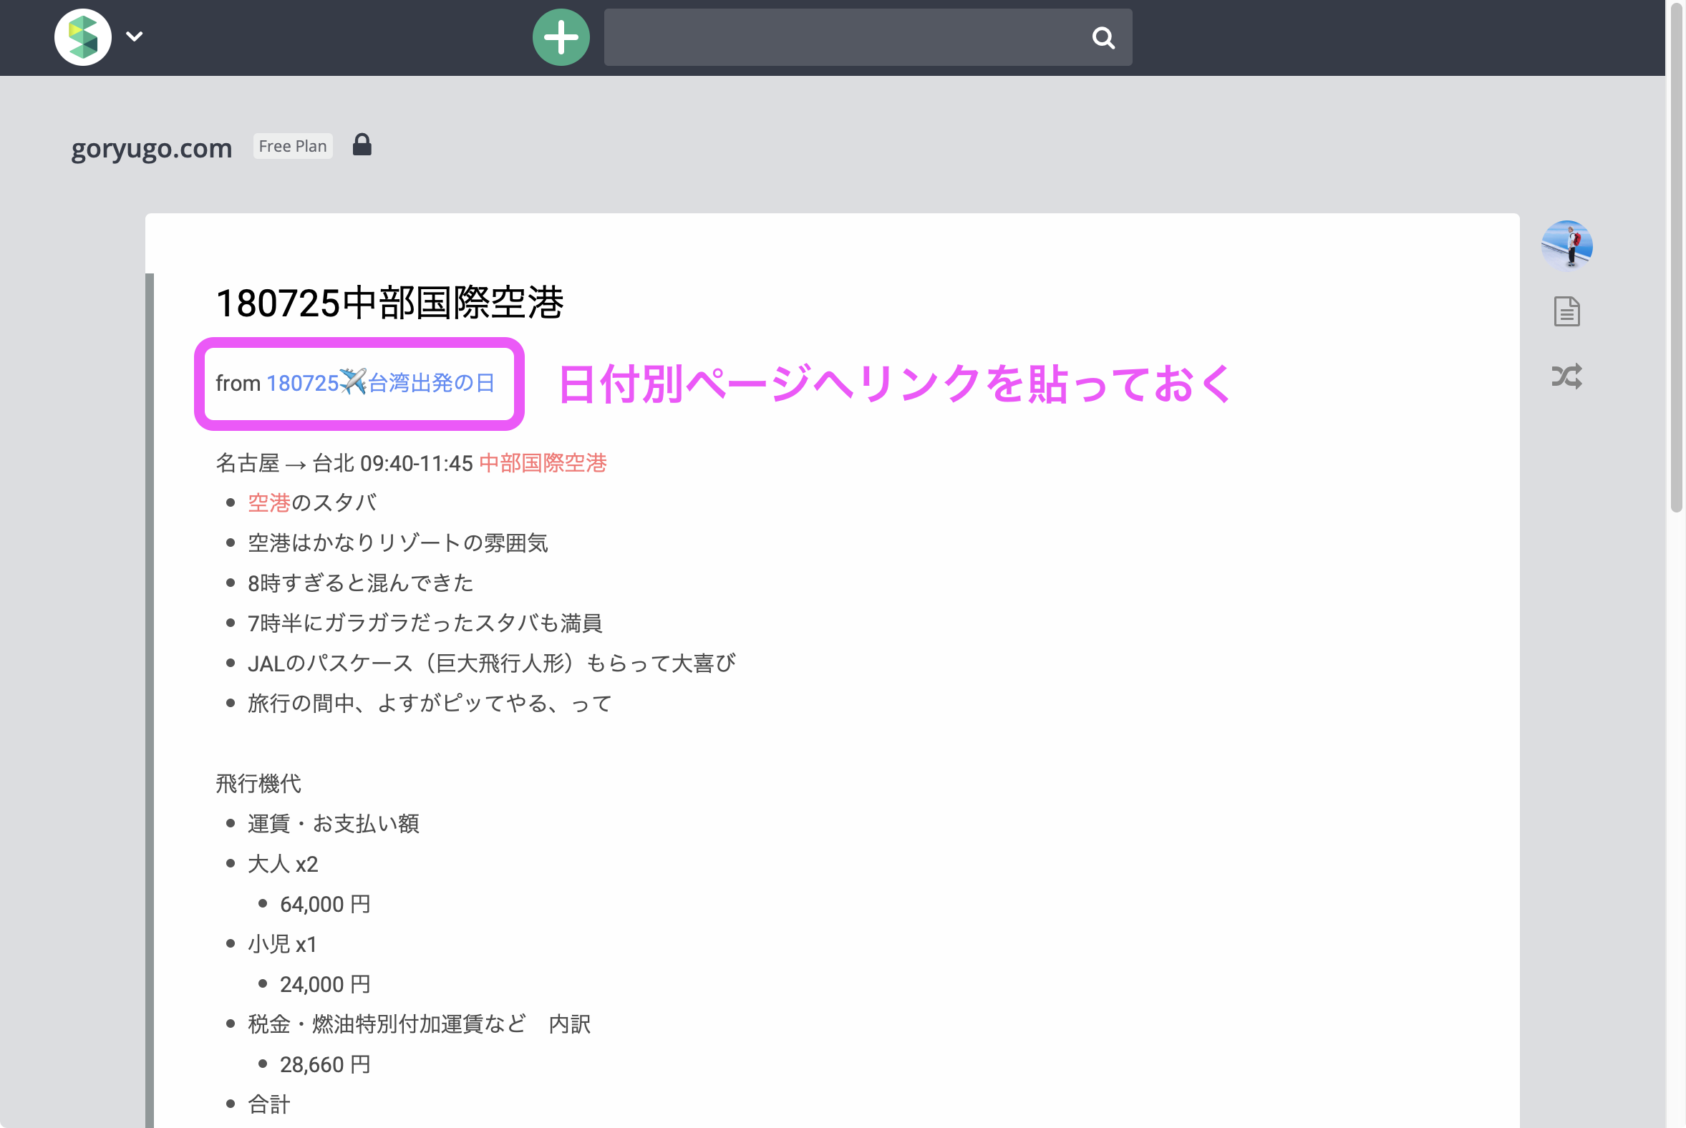This screenshot has height=1128, width=1686.
Task: Click the Free Plan badge
Action: point(292,146)
